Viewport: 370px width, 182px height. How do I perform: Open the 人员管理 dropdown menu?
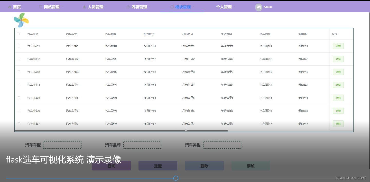coord(95,7)
